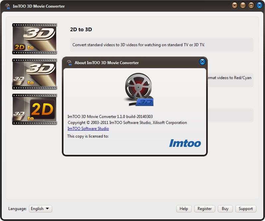This screenshot has width=265, height=221.
Task: Click the '2D to 3D' heading text
Action: [x=81, y=30]
